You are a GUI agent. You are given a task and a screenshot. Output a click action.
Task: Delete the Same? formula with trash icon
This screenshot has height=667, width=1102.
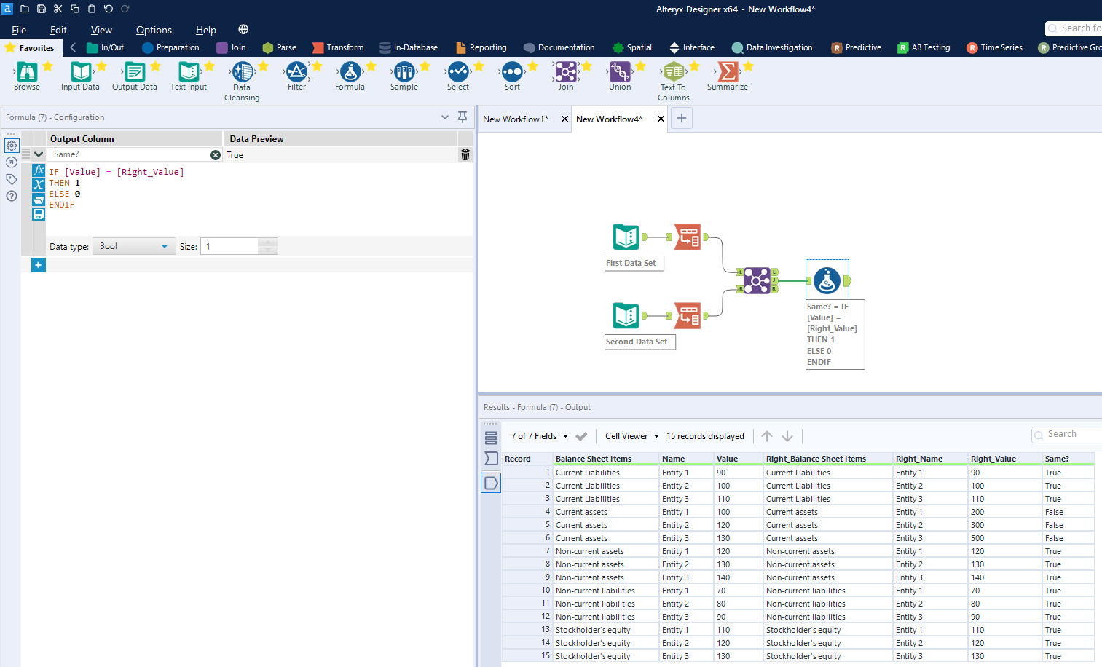[465, 154]
